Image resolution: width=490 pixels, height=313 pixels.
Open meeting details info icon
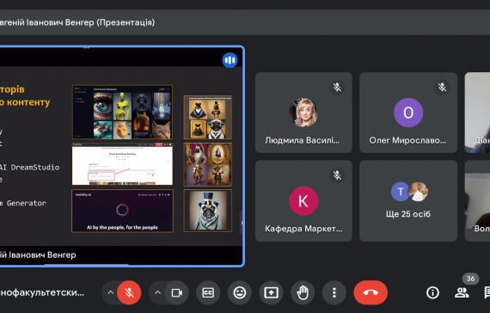[x=432, y=292]
